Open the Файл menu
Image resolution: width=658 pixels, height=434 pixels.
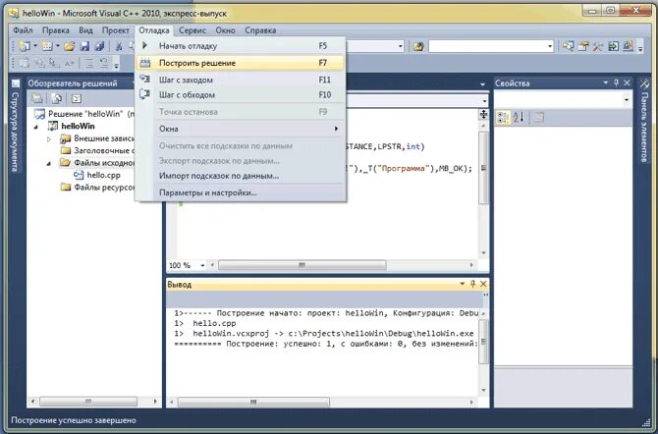point(23,30)
